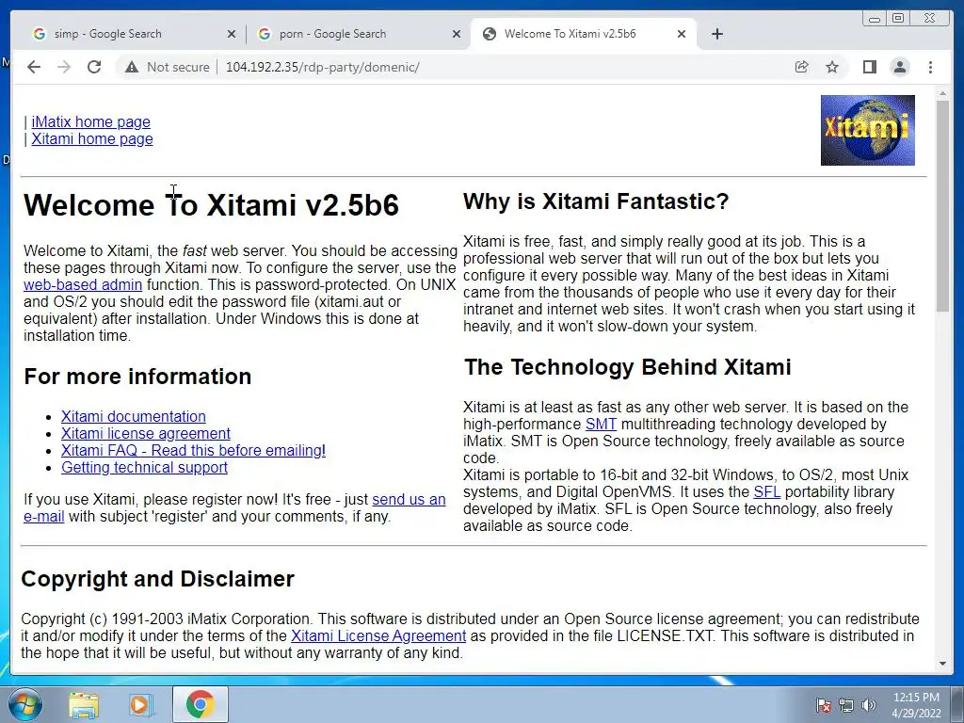Viewport: 964px width, 723px height.
Task: Close the simp - Google Search tab
Action: [232, 34]
